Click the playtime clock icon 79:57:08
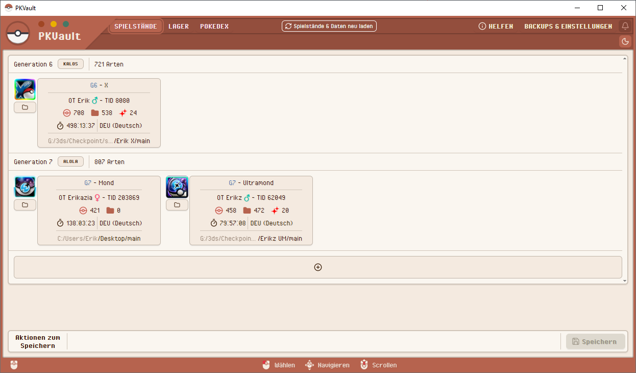Viewport: 636px width, 373px height. pos(214,223)
